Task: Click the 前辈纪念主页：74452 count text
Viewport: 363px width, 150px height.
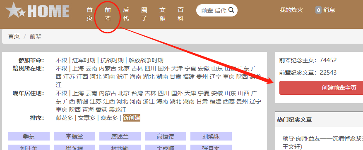Action: tap(308, 60)
